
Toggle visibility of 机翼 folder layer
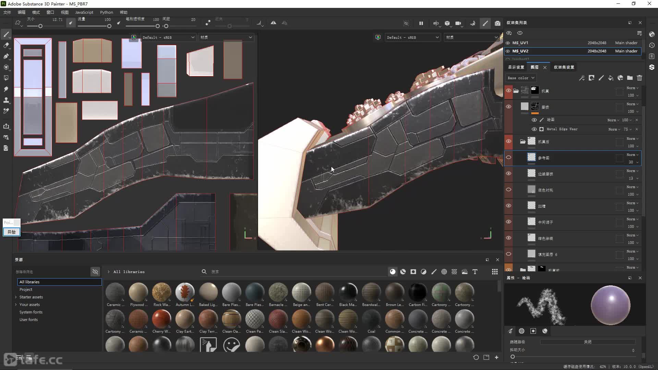(509, 90)
